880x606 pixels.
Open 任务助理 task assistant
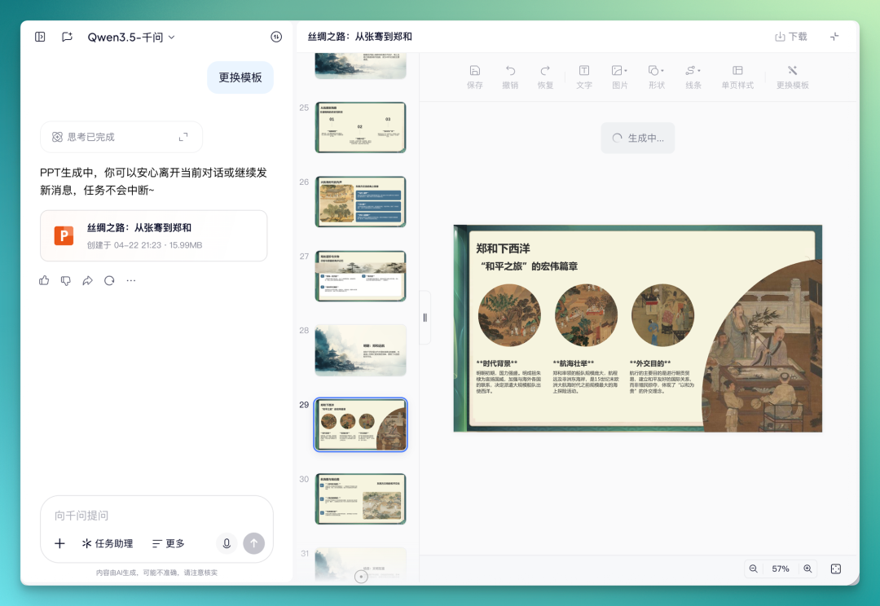108,543
